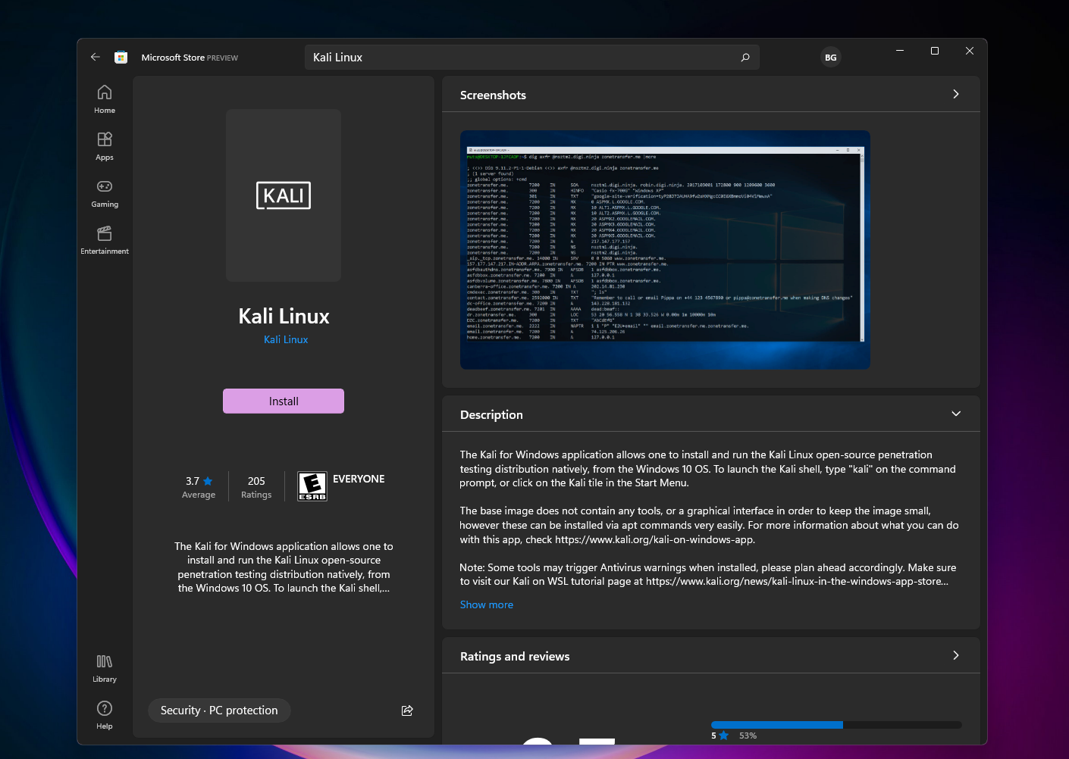The height and width of the screenshot is (759, 1069).
Task: Click the 205 Ratings count
Action: coord(256,486)
